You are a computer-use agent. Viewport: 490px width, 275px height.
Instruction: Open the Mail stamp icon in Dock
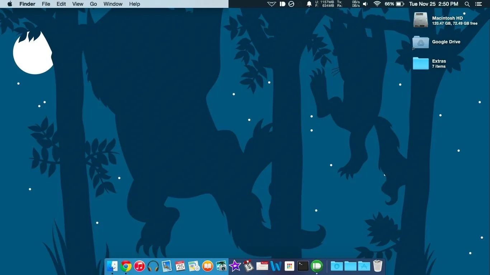click(x=167, y=266)
